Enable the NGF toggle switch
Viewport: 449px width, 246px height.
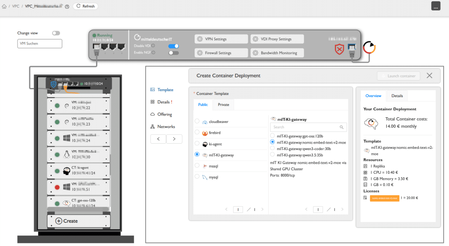pos(174,53)
